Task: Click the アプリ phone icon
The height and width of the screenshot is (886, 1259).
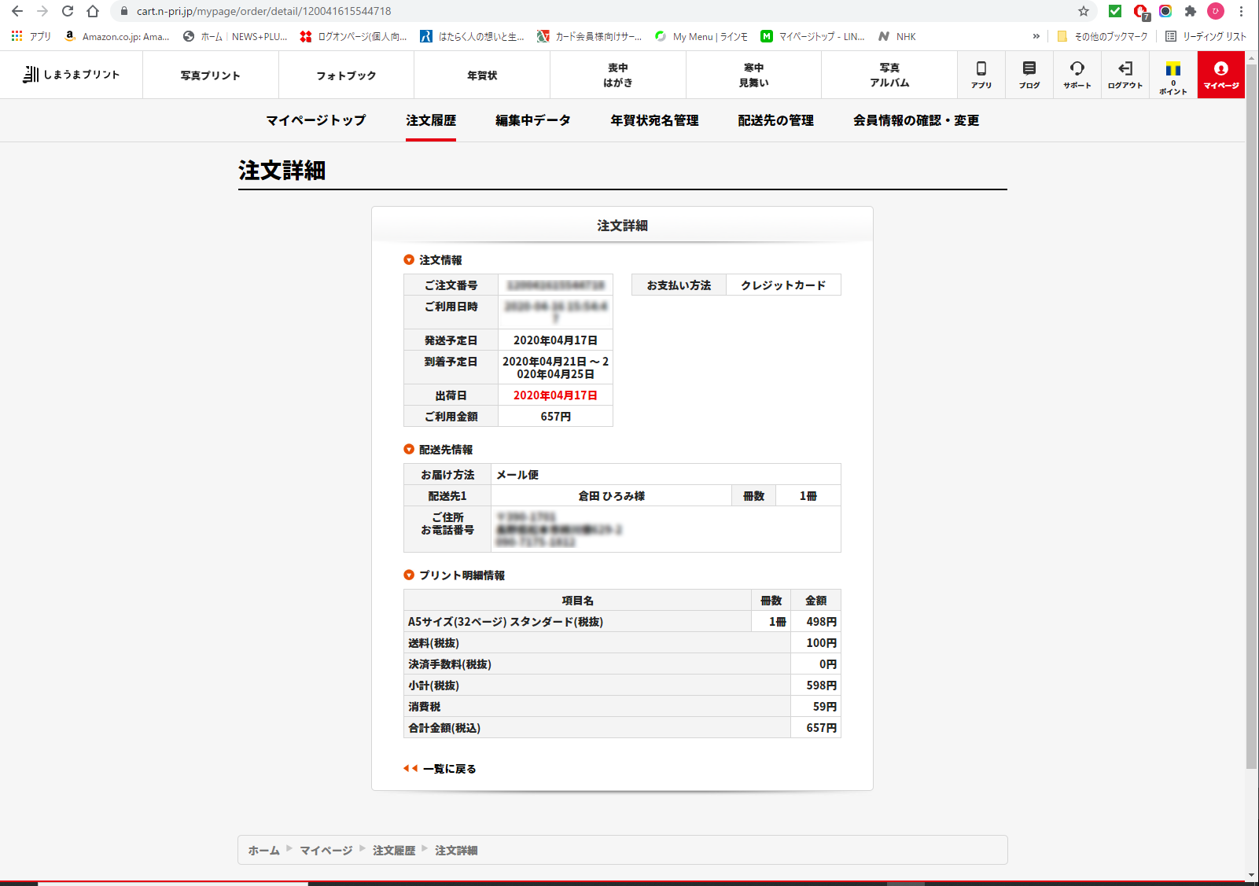Action: pyautogui.click(x=981, y=75)
